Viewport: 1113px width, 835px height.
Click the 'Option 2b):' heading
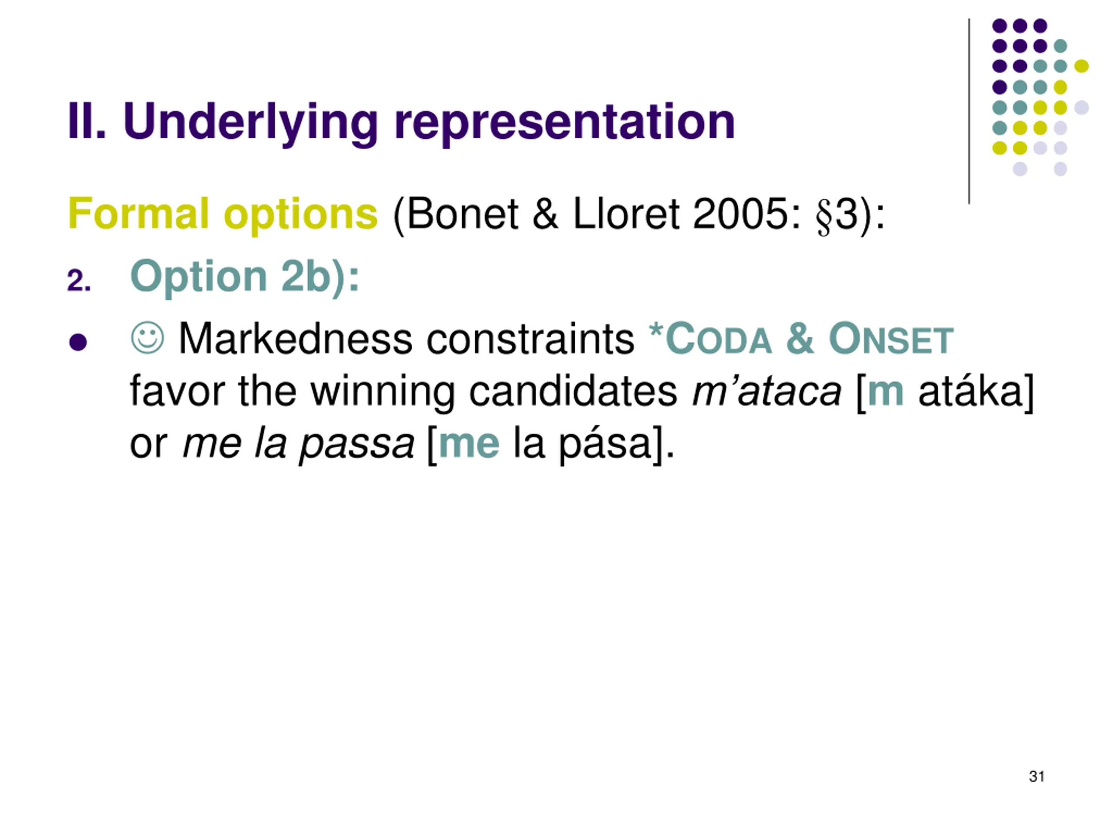coord(245,277)
